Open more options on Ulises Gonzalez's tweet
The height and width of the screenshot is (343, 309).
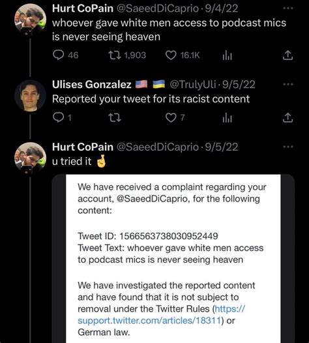click(287, 84)
